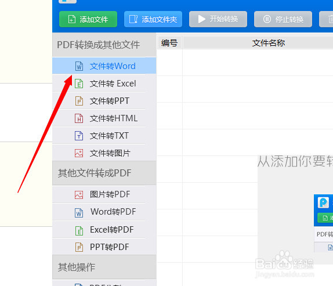Click the PPT icon beside 文件转PPT
333x286 pixels.
click(x=79, y=101)
